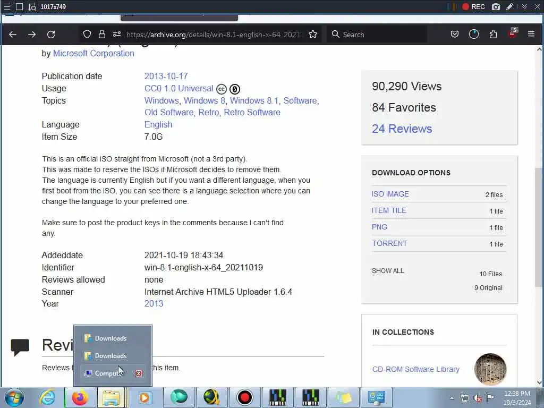Open Action Center flag icon
Viewport: 544px width, 408px height.
click(x=490, y=398)
